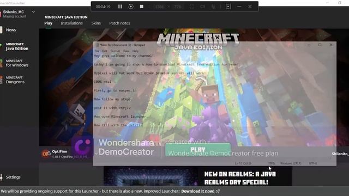Open the Realms Day Special news thumbnail
Screen dimensions: 349x196
pyautogui.click(x=151, y=176)
